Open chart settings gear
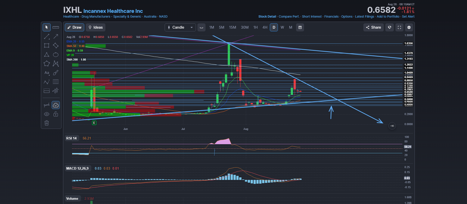This screenshot has width=467, height=204. coord(409,28)
